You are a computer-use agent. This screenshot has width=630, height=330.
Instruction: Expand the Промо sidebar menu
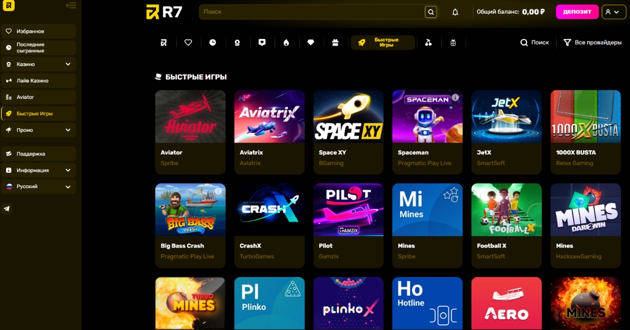point(38,130)
